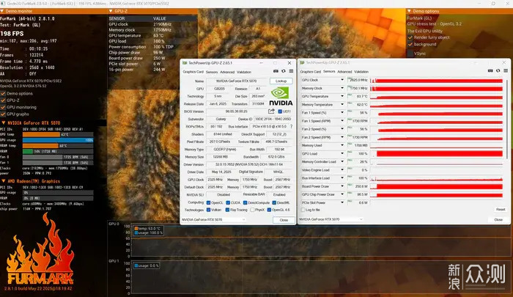
Task: Click the BIOS share/export icon
Action: [x=271, y=111]
